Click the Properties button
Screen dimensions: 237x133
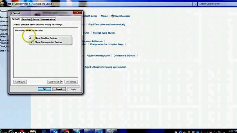pyautogui.click(x=71, y=82)
